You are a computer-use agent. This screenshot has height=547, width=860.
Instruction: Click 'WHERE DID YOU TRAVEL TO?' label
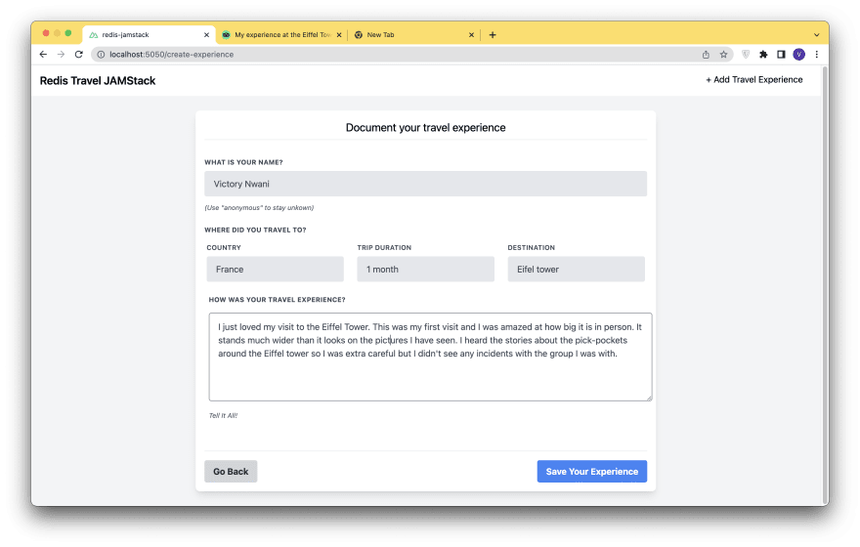coord(255,230)
